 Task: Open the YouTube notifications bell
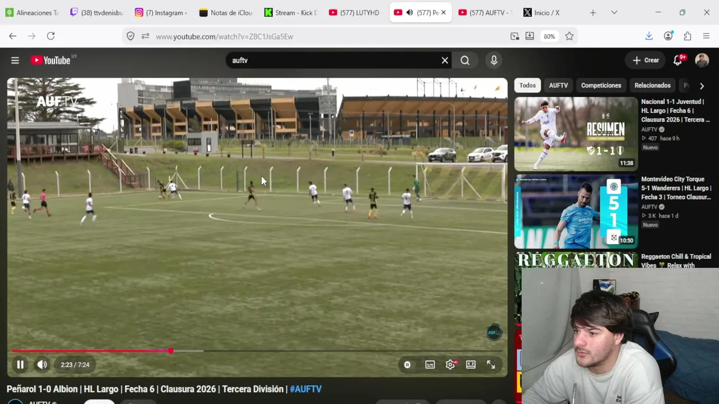(678, 60)
